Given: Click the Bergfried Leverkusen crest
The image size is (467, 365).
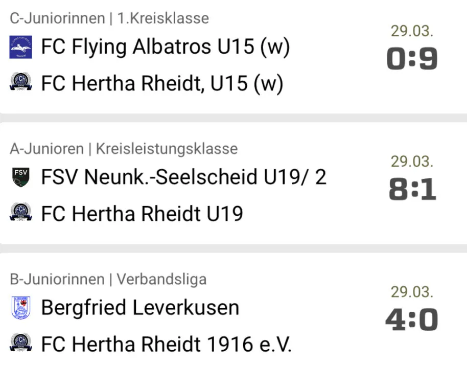Looking at the screenshot, I should [20, 308].
